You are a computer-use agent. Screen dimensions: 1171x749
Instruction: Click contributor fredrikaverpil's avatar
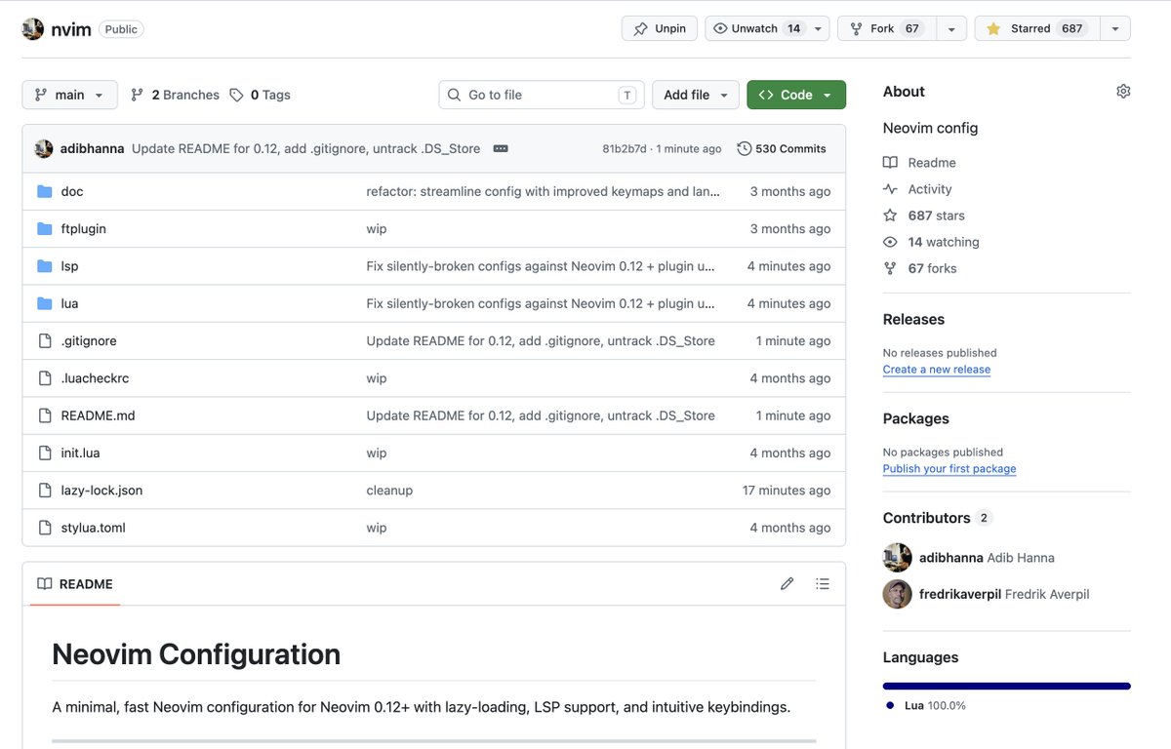point(898,594)
